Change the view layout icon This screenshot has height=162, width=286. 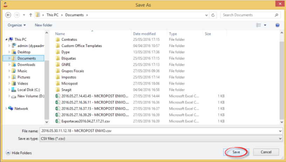[258, 25]
